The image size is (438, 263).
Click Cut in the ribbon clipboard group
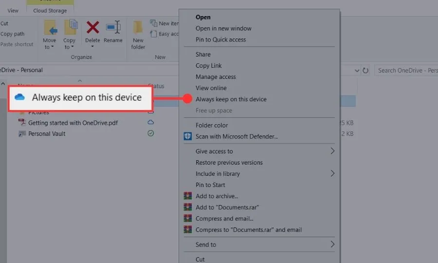(x=4, y=23)
